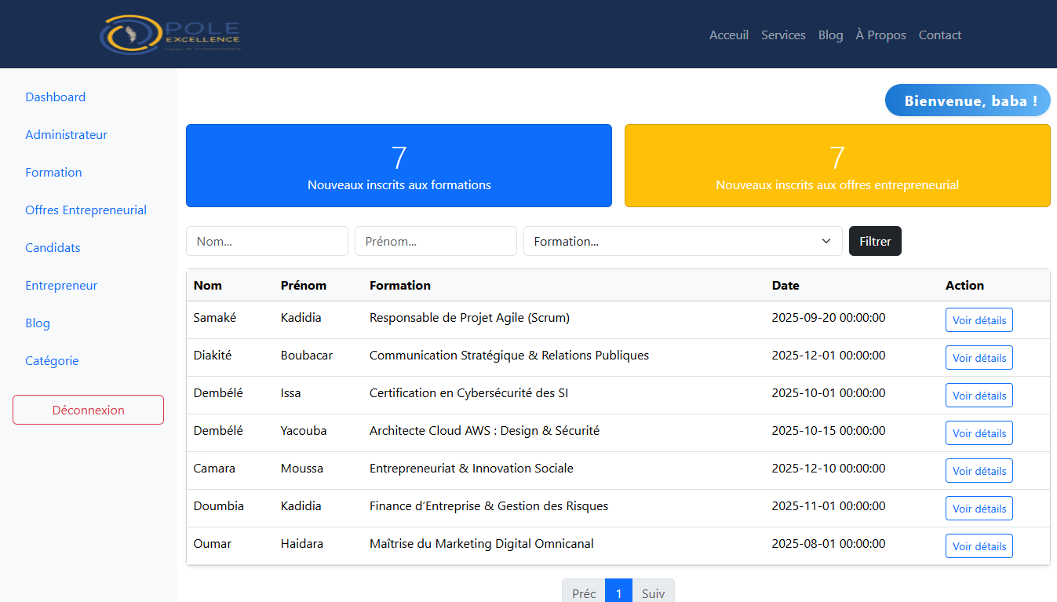Open the Candidats sidebar section
This screenshot has height=602, width=1057.
[53, 248]
